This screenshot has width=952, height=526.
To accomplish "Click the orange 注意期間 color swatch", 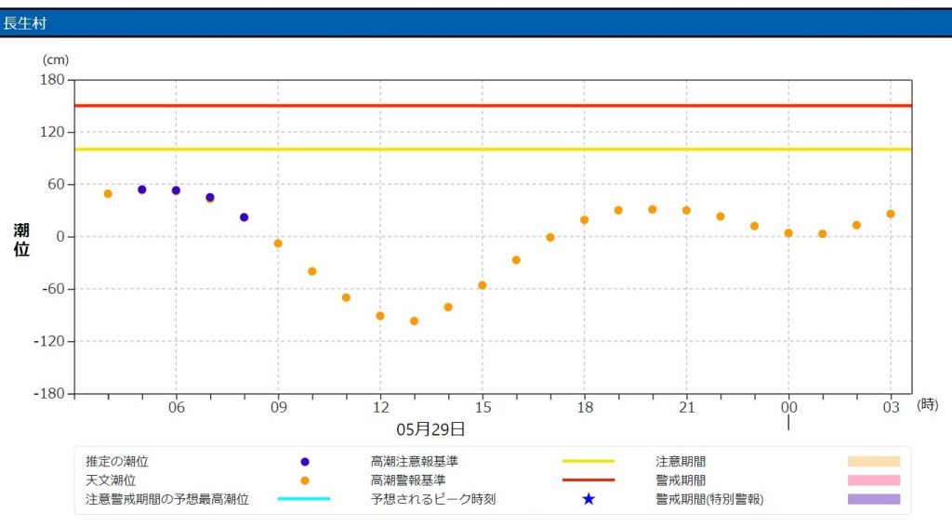I will pyautogui.click(x=874, y=462).
